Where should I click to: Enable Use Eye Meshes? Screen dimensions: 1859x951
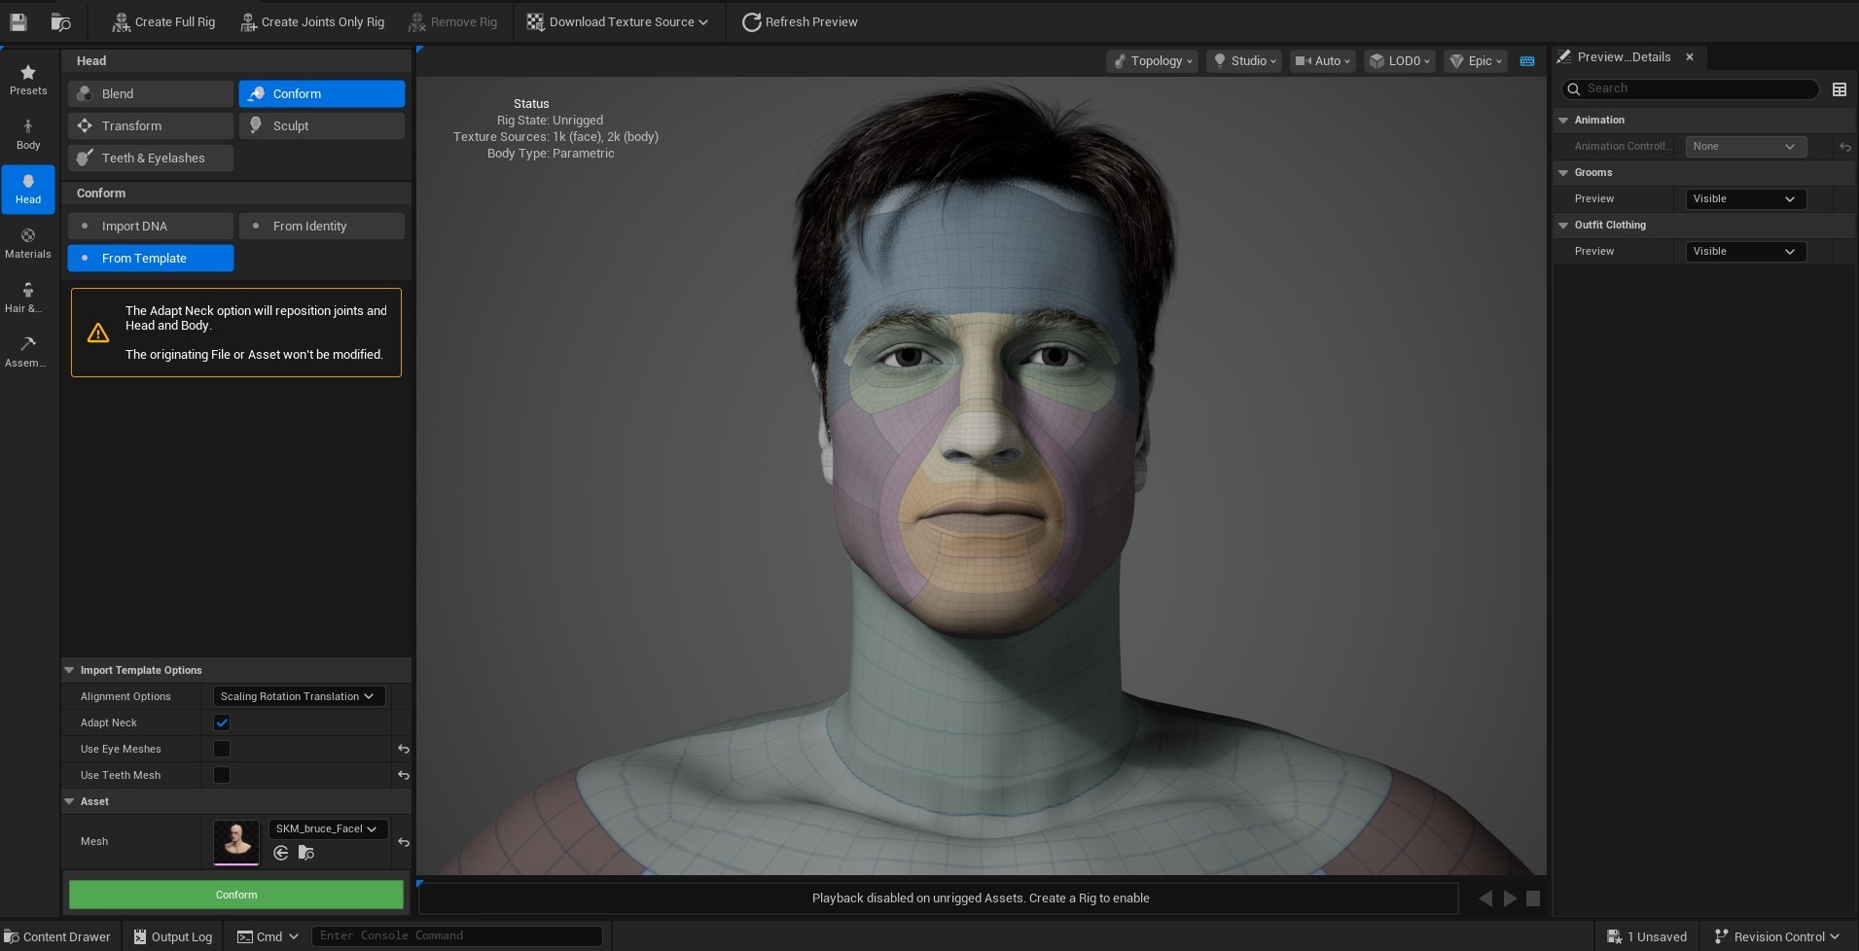tap(222, 749)
